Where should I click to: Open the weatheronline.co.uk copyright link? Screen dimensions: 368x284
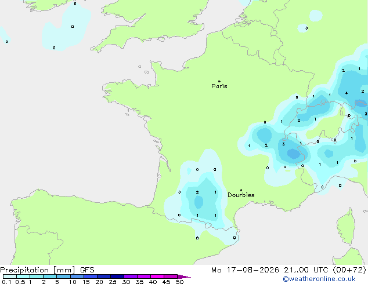(x=319, y=279)
